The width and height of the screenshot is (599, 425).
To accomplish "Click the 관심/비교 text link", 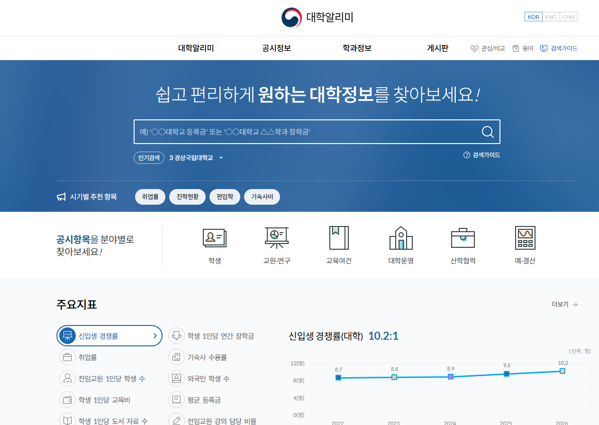I will pyautogui.click(x=493, y=48).
